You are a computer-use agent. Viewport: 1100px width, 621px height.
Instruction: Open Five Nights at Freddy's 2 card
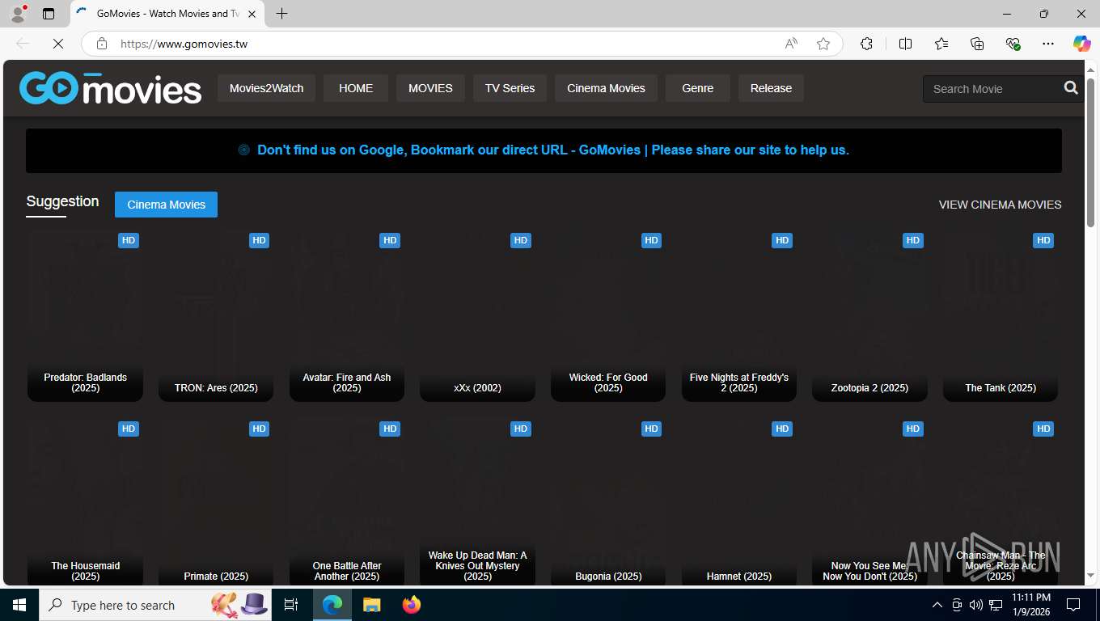(x=739, y=315)
